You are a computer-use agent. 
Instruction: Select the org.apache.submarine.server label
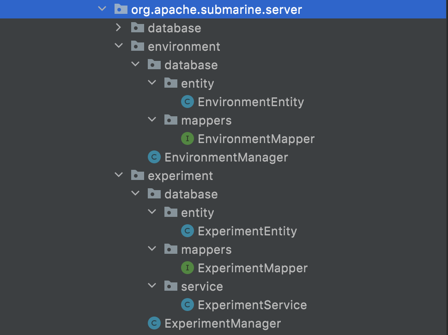(216, 10)
